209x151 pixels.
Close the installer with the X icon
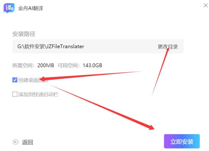[206, 5]
